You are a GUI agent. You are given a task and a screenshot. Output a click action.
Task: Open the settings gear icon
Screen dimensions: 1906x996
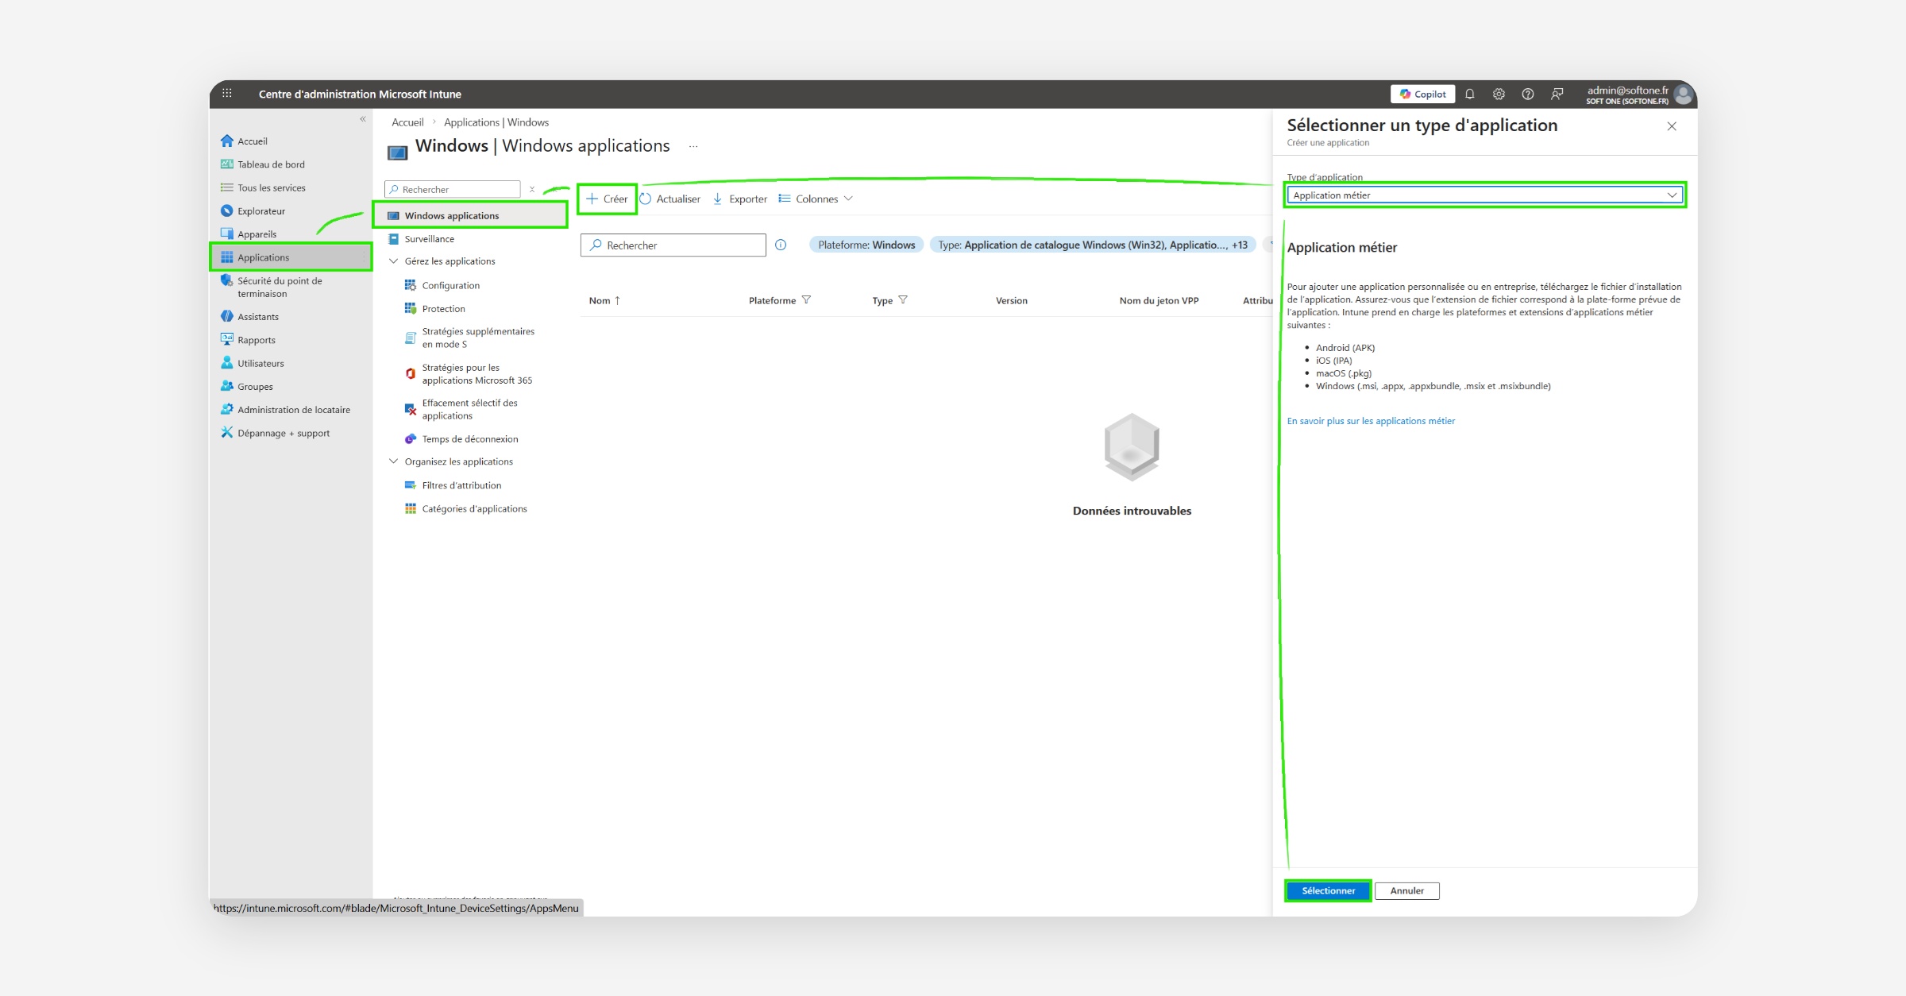point(1499,94)
